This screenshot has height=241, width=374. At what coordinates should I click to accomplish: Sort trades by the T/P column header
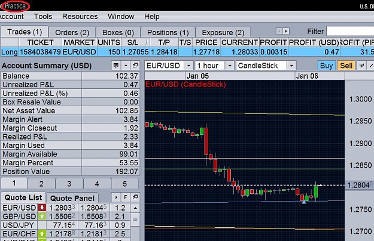click(164, 42)
